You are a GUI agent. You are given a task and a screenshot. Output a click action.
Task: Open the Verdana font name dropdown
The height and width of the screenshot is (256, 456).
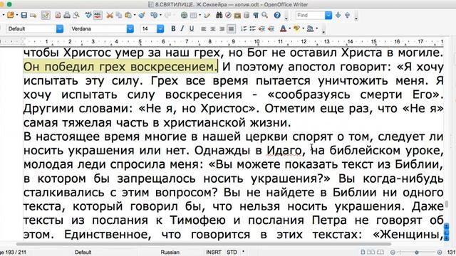(x=130, y=28)
